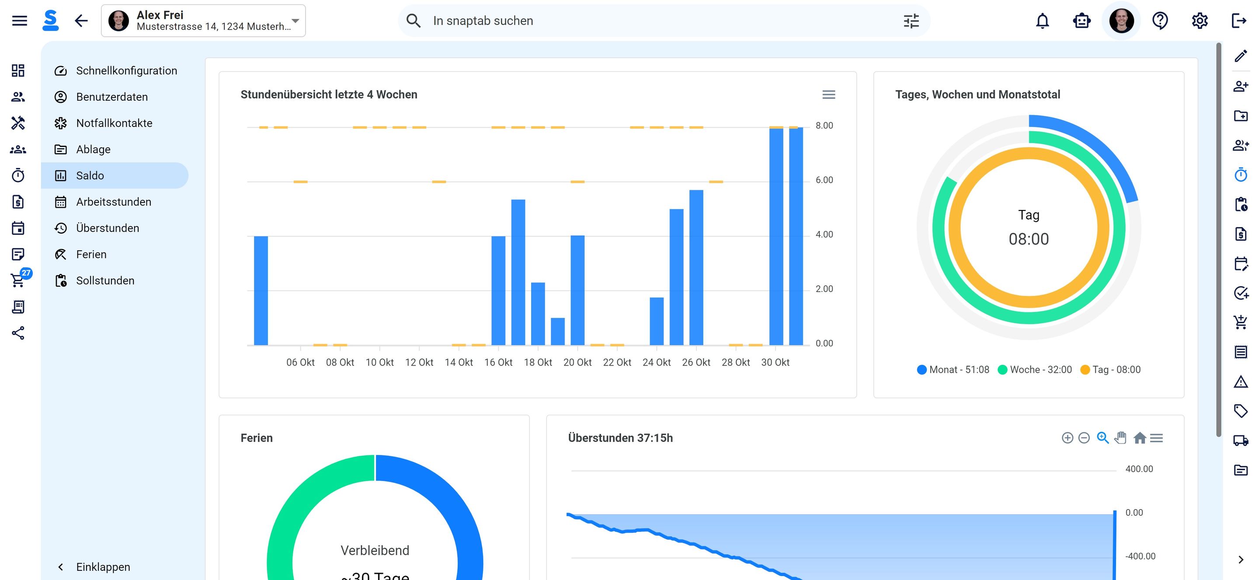Open the profile avatar in the top bar
This screenshot has width=1259, height=580.
pos(1121,21)
